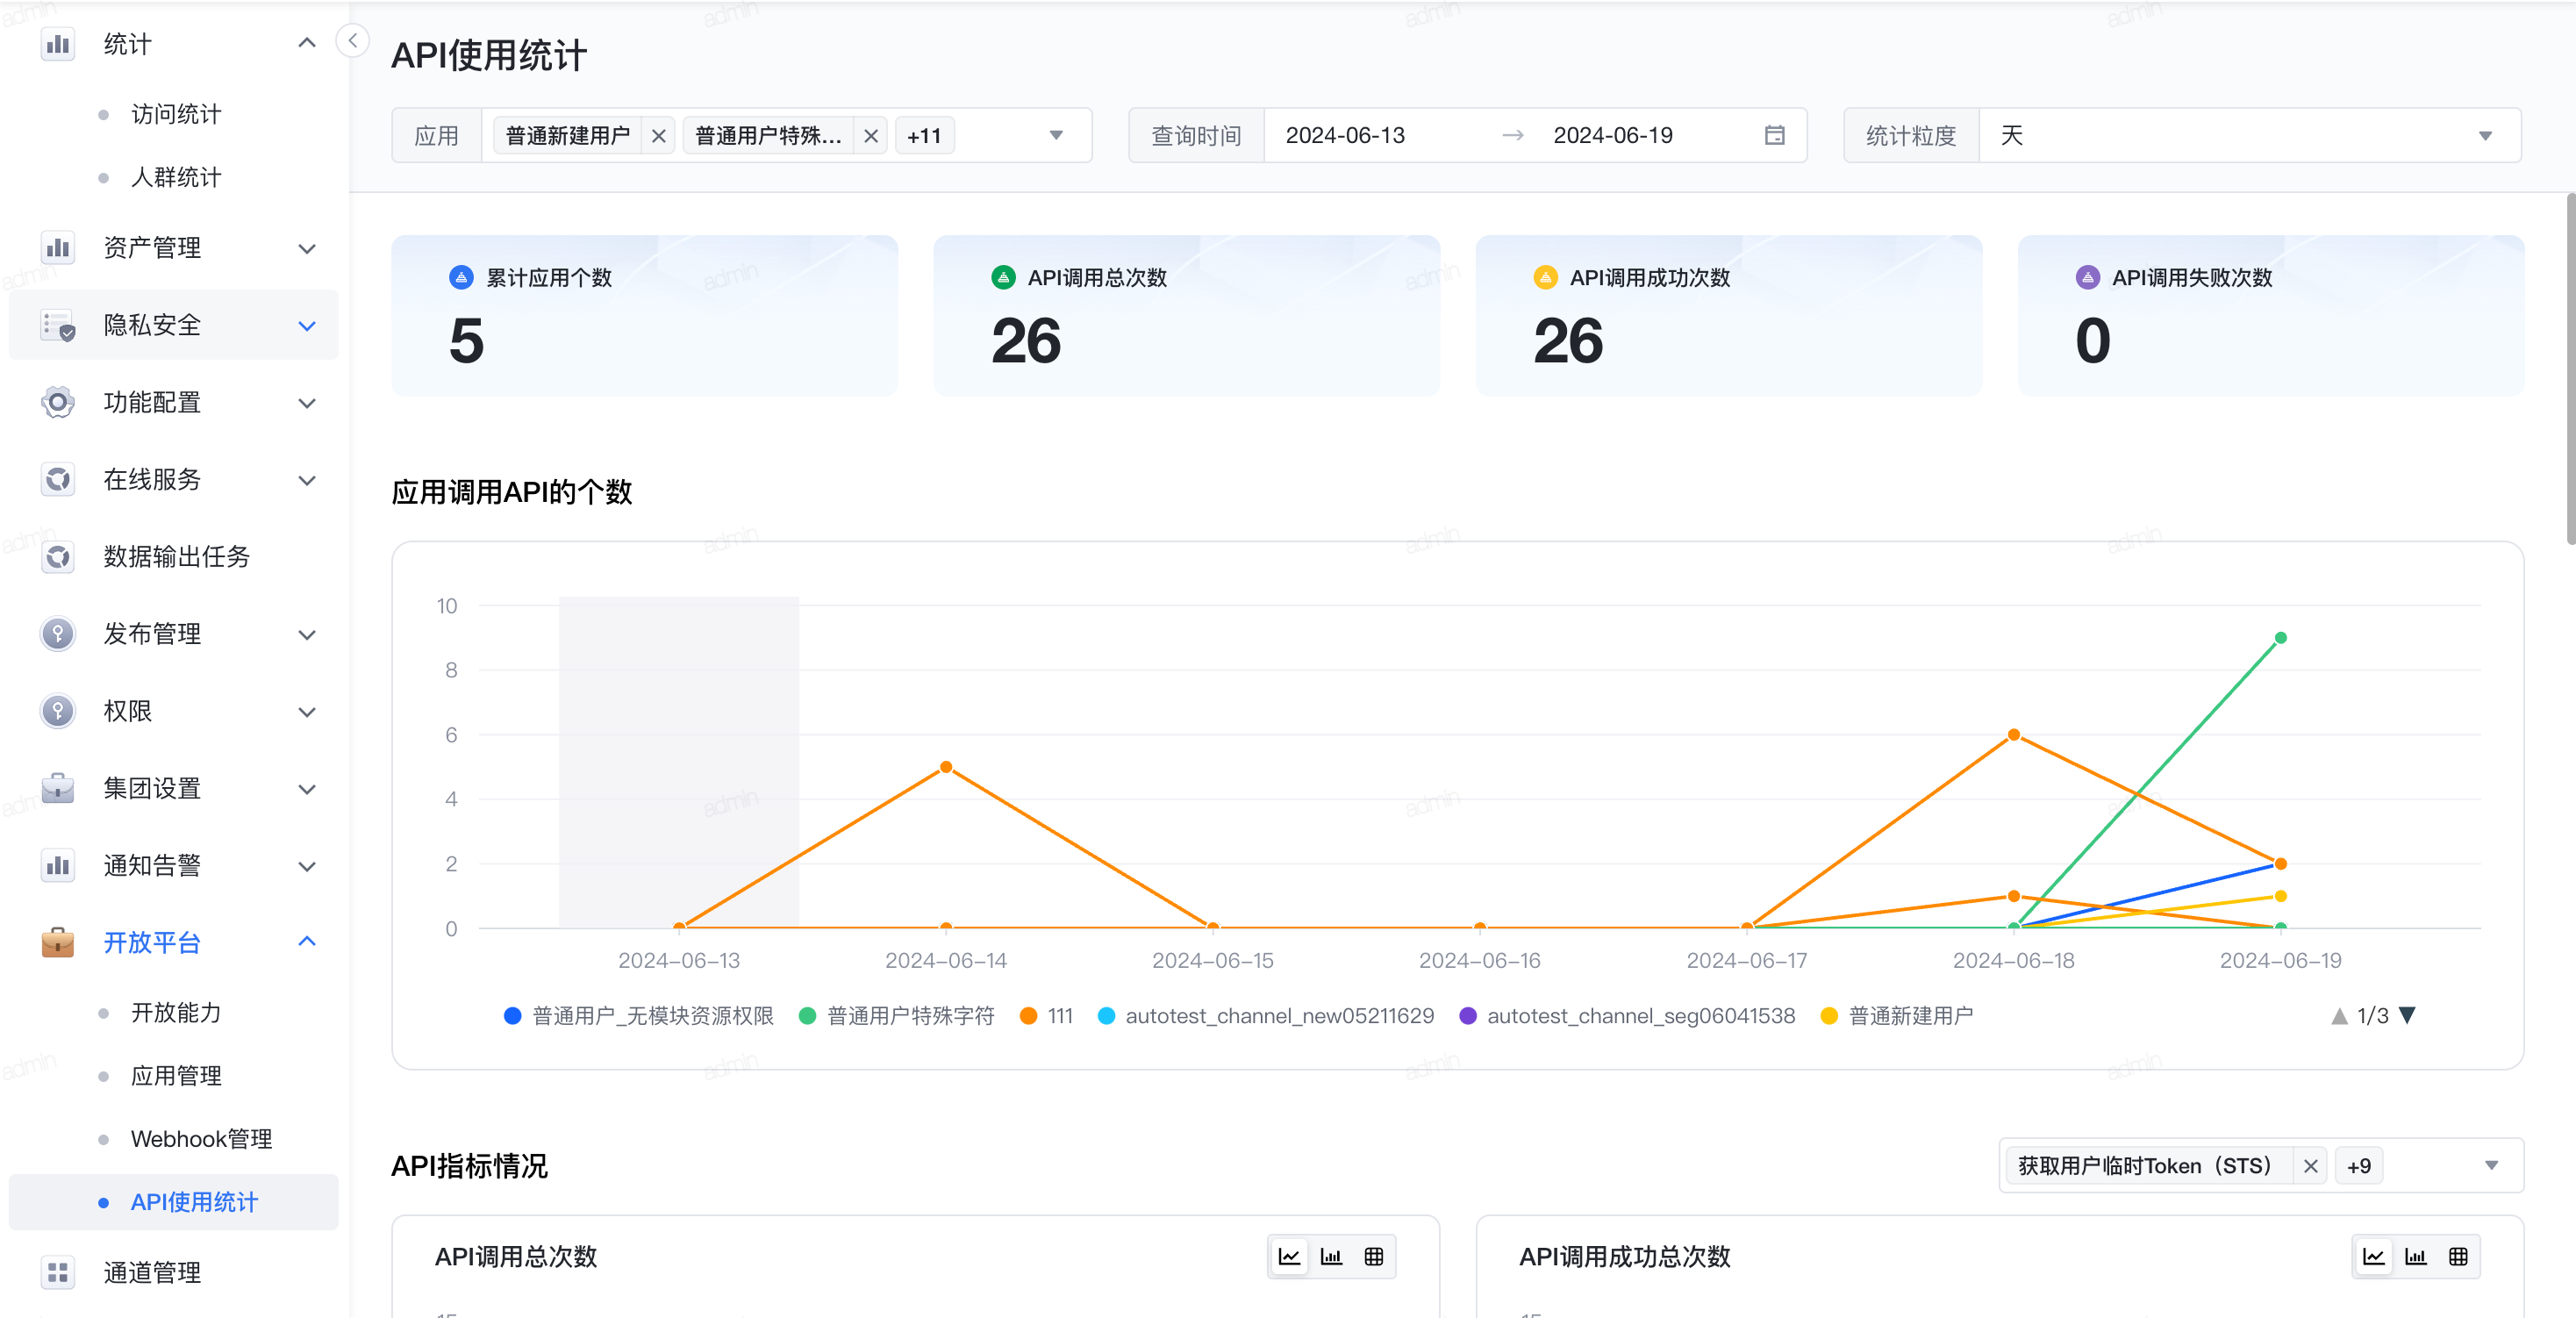The height and width of the screenshot is (1318, 2576).
Task: Click orange peak point on 2024-06-18
Action: (x=2014, y=735)
